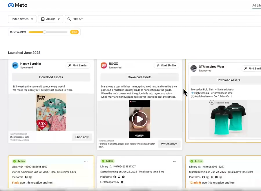Image resolution: width=261 pixels, height=191 pixels.
Task: Click the 20€ CPM value badge
Action: pyautogui.click(x=74, y=32)
